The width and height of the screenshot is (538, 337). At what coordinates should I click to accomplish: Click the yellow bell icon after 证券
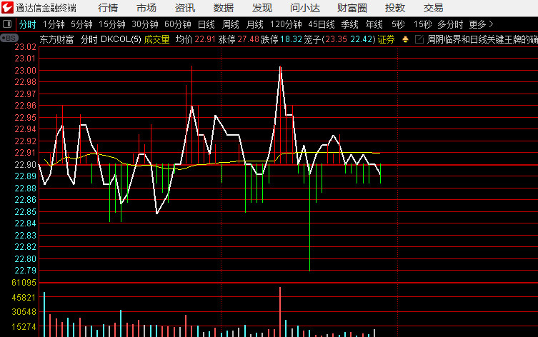click(x=405, y=39)
